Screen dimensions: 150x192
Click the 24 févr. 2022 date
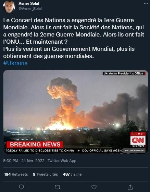[33, 161]
